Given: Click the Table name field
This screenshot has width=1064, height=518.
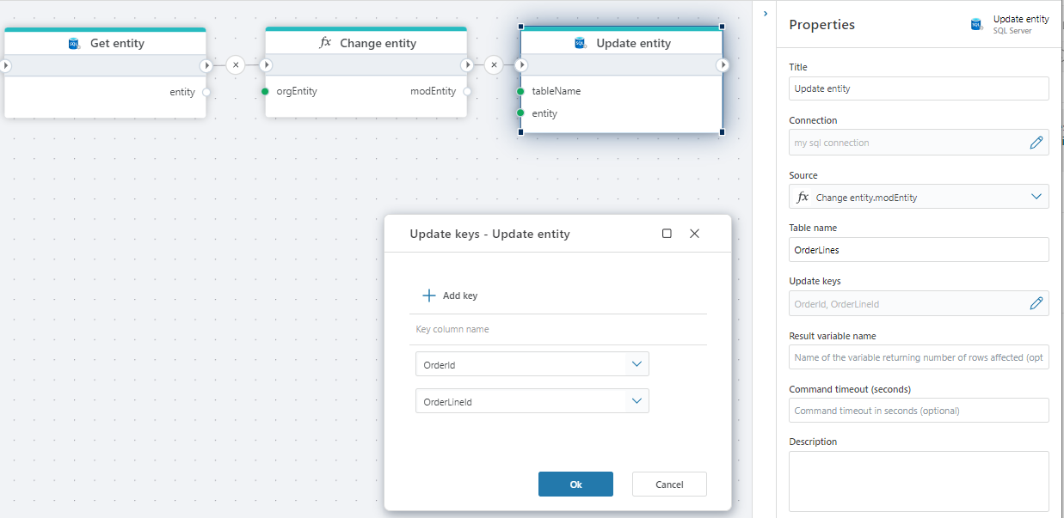Looking at the screenshot, I should pyautogui.click(x=918, y=250).
